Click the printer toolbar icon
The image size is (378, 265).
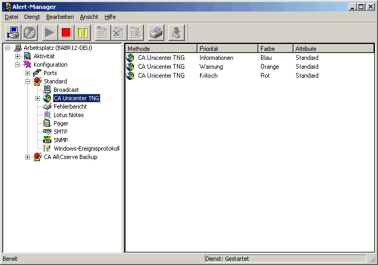(x=156, y=33)
